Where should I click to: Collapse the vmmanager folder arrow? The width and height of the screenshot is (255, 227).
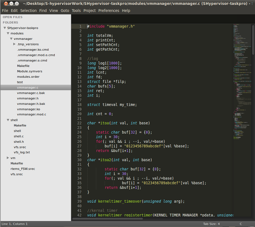point(11,38)
